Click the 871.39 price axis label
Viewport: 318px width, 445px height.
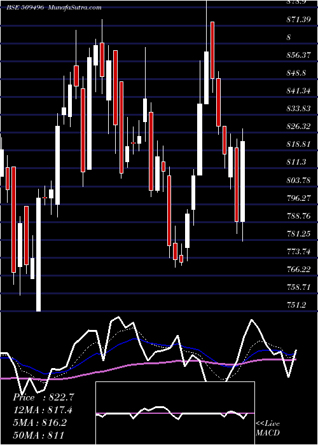point(298,19)
